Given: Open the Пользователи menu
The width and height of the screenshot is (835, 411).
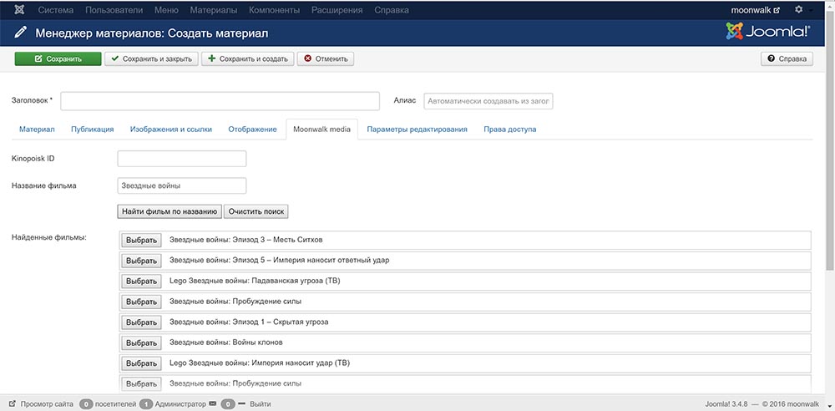Looking at the screenshot, I should [x=114, y=9].
